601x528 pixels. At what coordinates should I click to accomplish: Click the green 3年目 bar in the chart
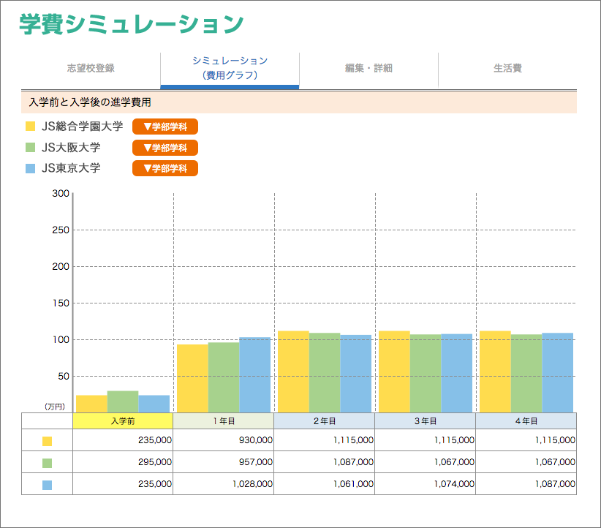(x=426, y=374)
